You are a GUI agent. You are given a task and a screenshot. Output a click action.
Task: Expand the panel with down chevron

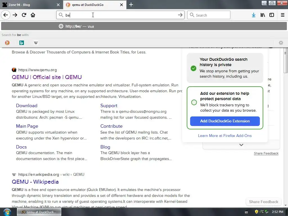tap(241, 145)
